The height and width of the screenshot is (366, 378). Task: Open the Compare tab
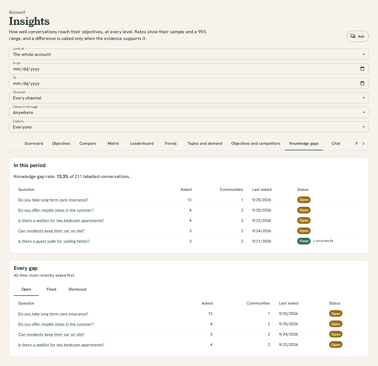click(x=88, y=143)
